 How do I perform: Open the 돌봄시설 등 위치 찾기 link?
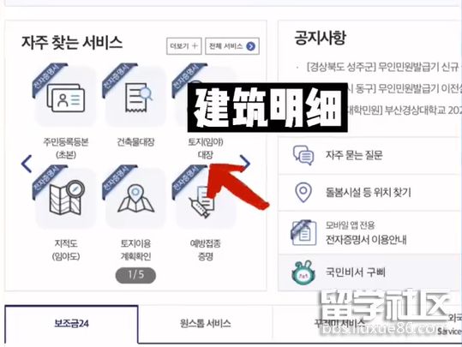(368, 193)
